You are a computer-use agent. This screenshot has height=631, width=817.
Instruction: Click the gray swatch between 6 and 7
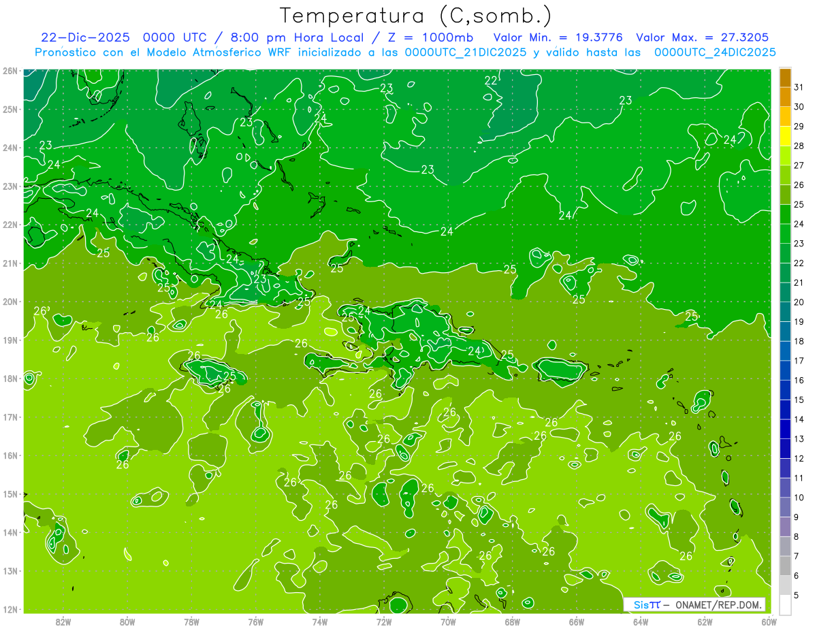[785, 566]
